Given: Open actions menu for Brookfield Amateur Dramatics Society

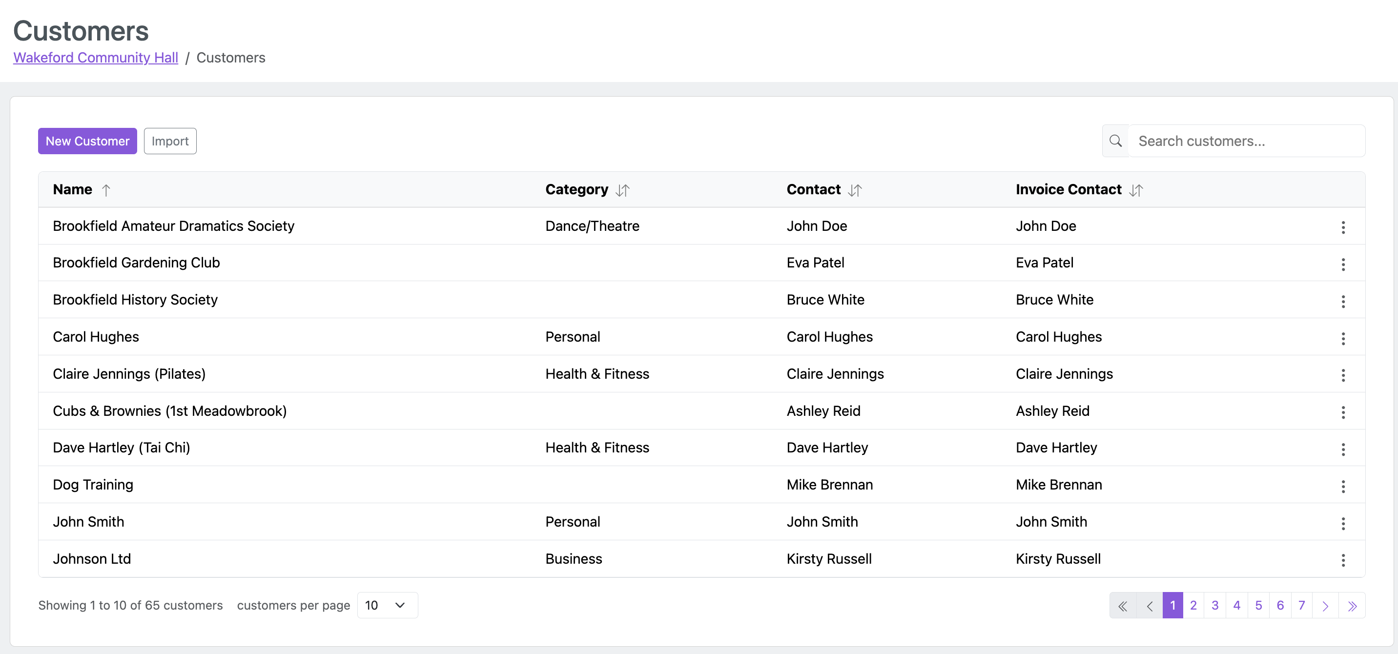Looking at the screenshot, I should click(1343, 227).
